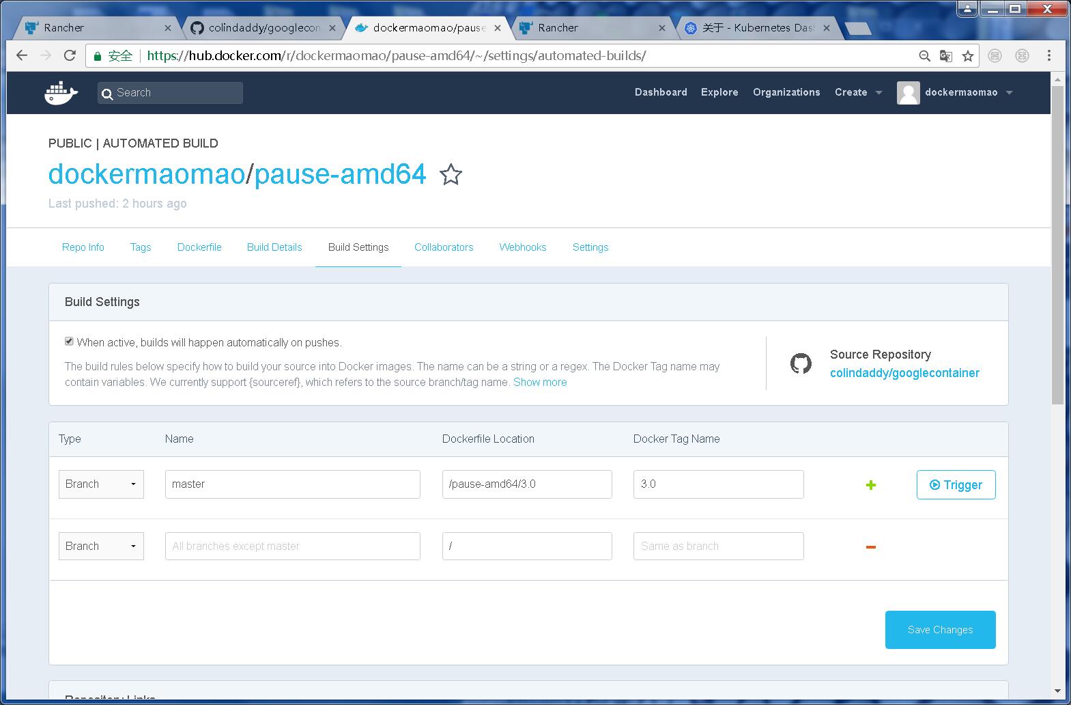This screenshot has height=705, width=1071.
Task: Open the repository Settings tab
Action: (x=590, y=247)
